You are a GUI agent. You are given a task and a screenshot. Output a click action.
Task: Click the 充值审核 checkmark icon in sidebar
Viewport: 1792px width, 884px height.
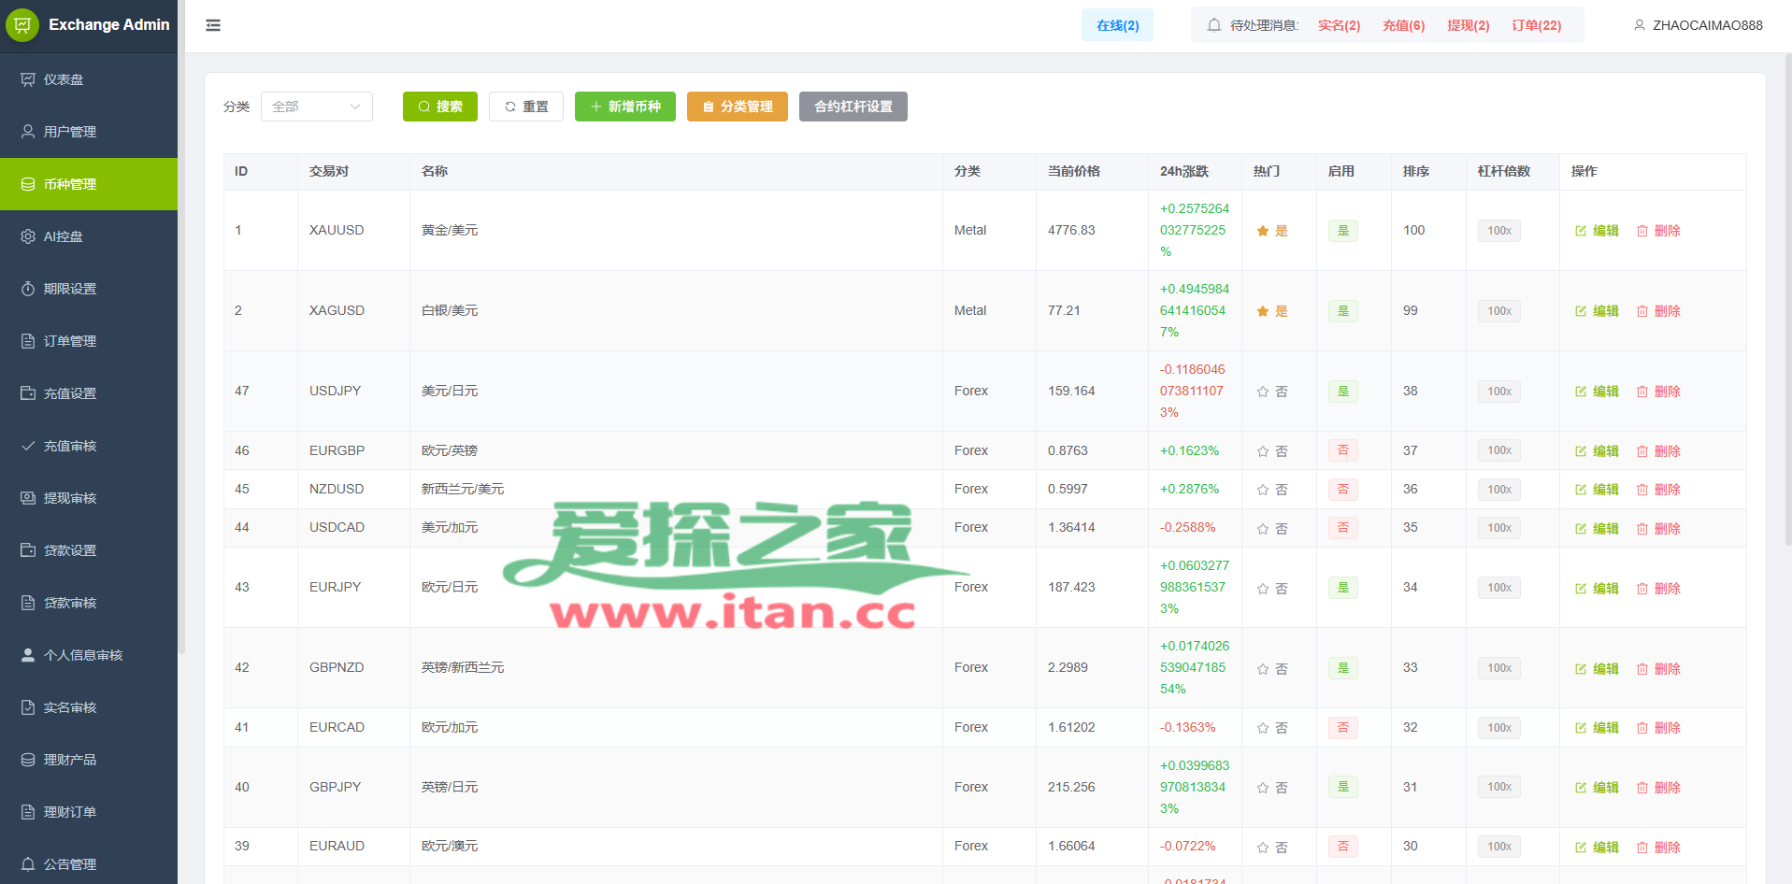coord(28,446)
